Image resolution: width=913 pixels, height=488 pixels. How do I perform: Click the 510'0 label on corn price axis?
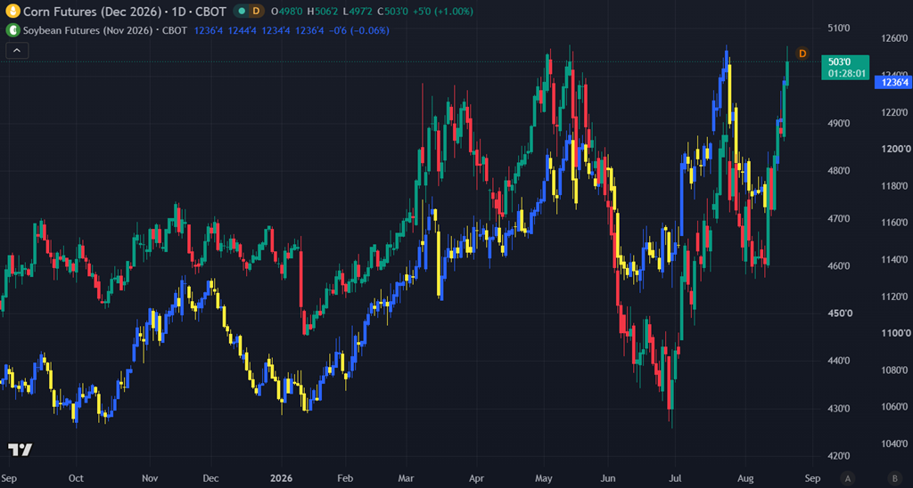(838, 28)
